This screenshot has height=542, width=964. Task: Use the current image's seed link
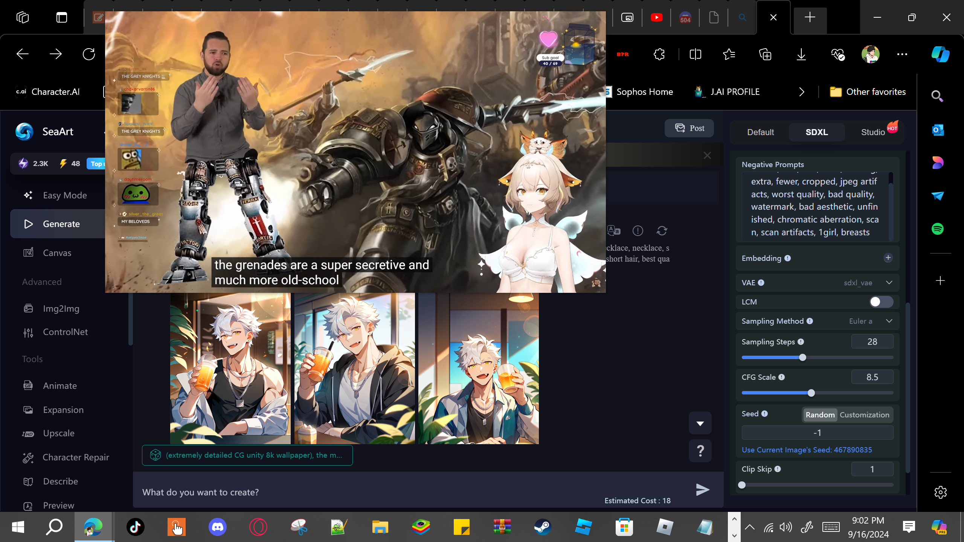tap(807, 450)
